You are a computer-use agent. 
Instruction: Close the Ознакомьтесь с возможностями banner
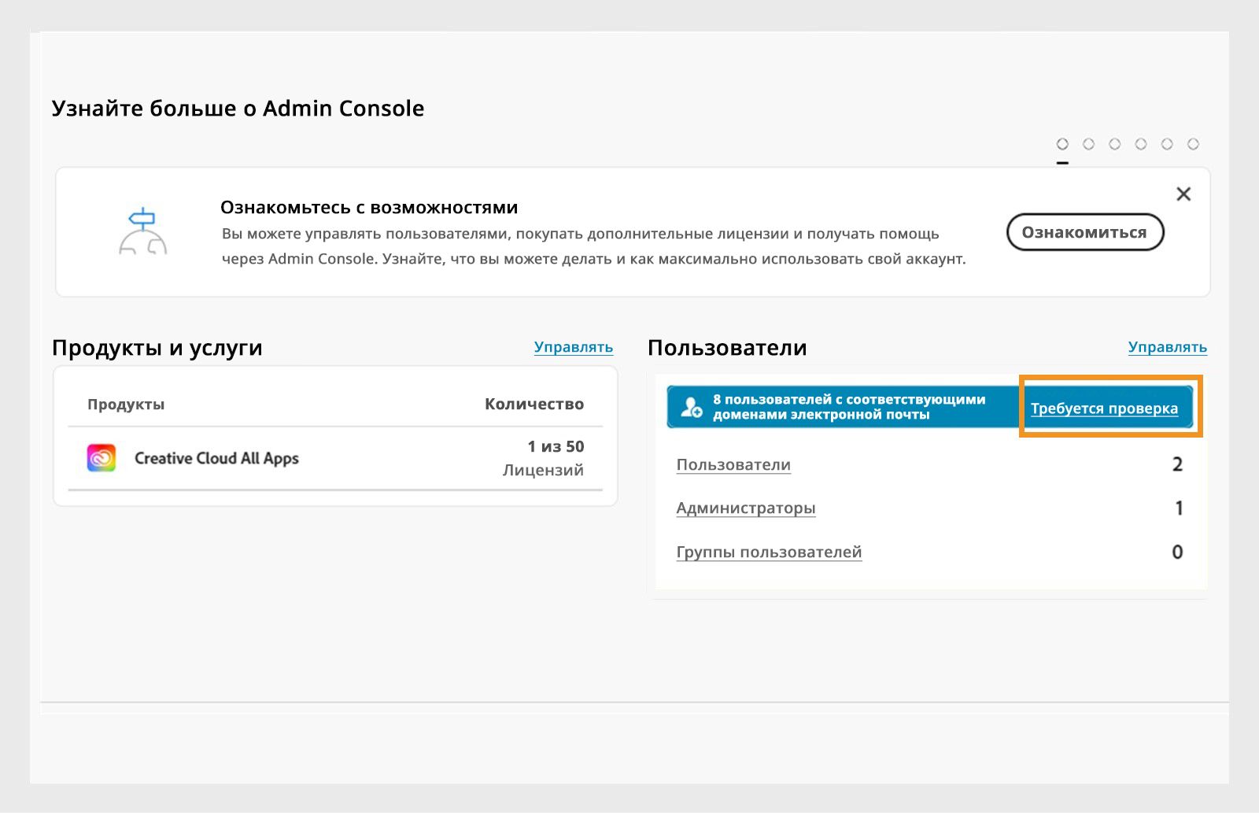tap(1183, 194)
